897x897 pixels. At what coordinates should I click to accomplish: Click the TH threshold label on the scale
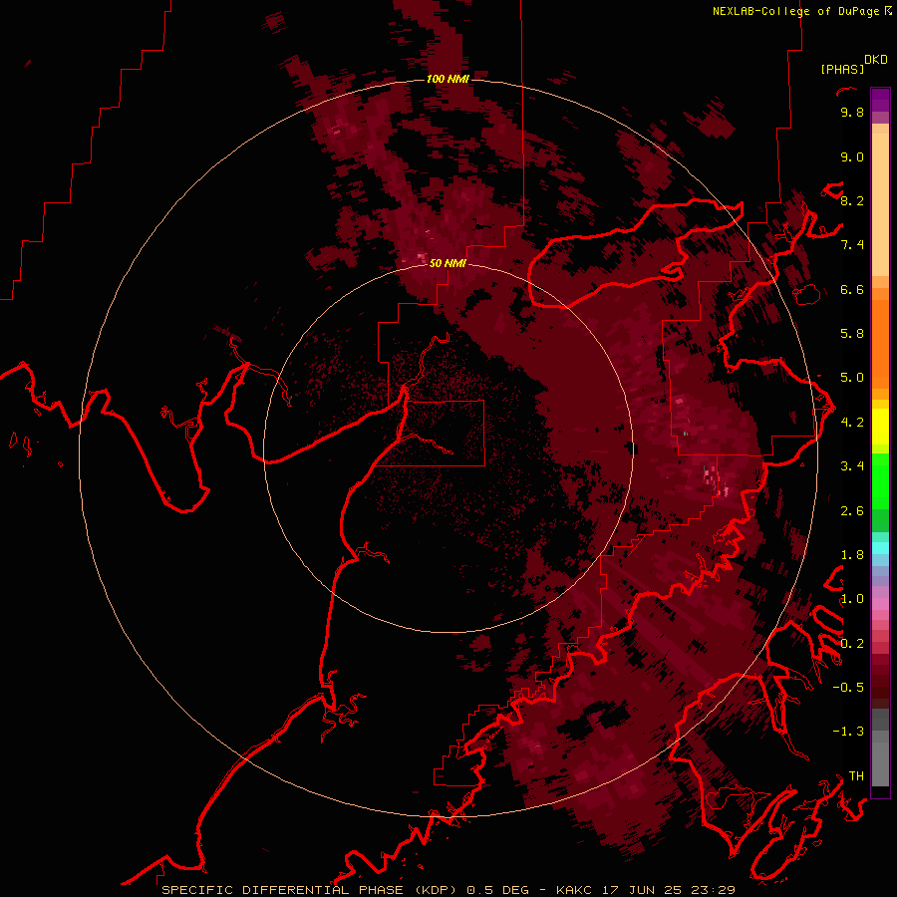pos(856,776)
